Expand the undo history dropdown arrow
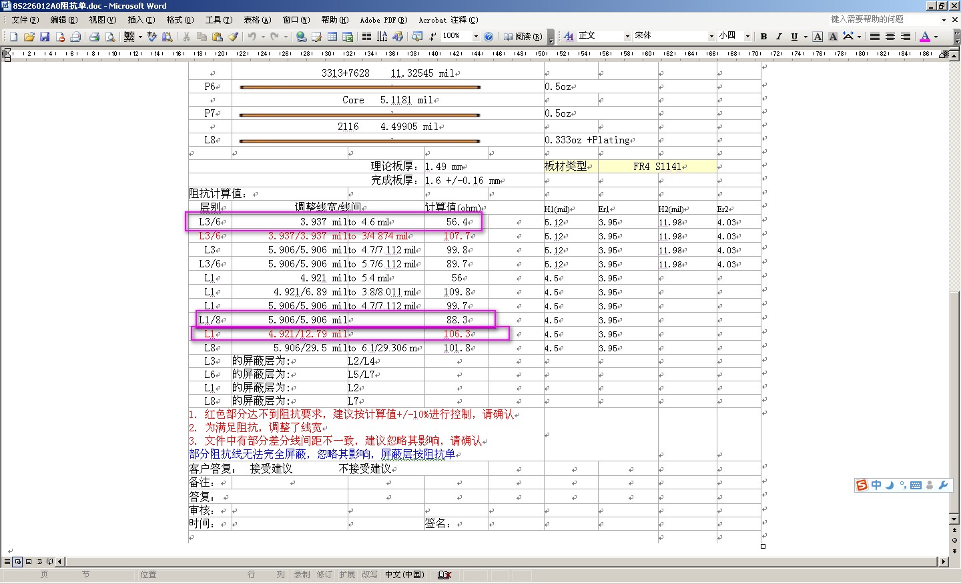Screen dimensions: 961x584 263,37
